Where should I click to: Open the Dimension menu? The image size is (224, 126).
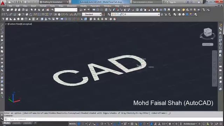(72, 6)
